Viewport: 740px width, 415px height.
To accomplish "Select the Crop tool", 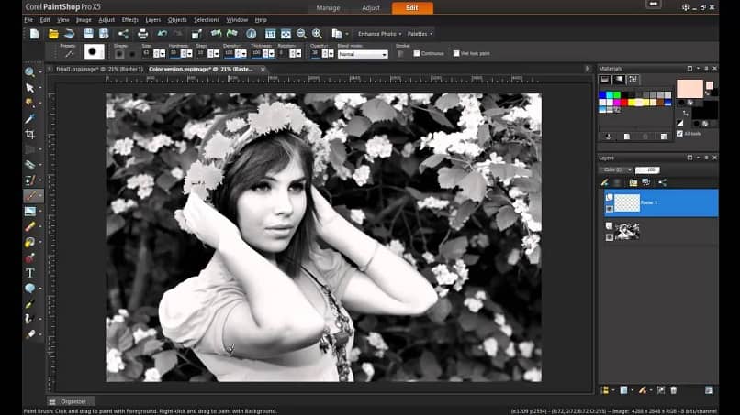I will point(29,135).
